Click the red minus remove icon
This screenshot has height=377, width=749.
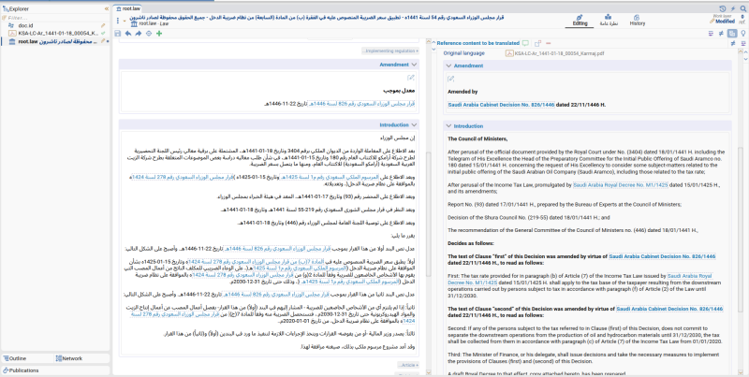(549, 43)
